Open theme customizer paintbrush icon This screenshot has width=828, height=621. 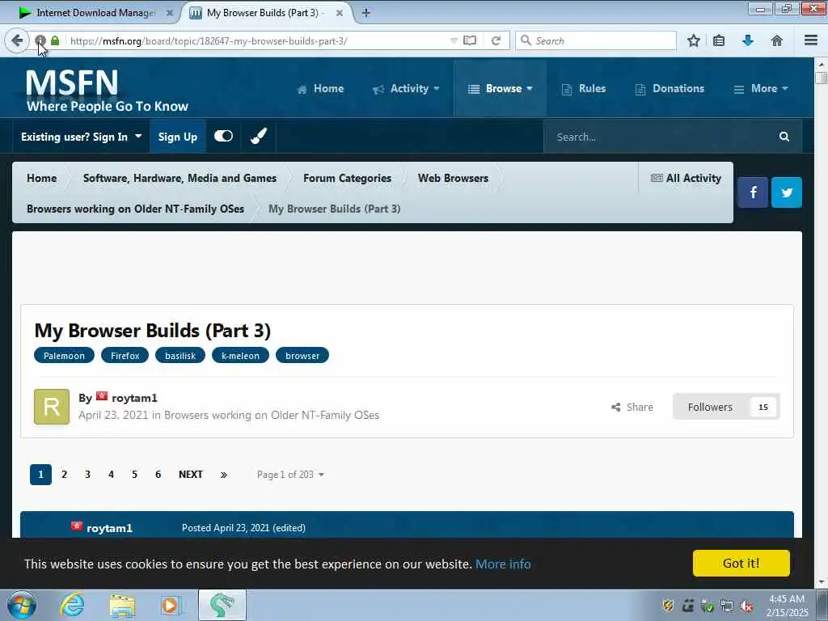[x=259, y=136]
